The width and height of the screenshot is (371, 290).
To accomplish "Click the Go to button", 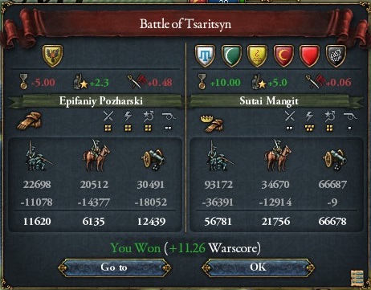I will point(114,268).
